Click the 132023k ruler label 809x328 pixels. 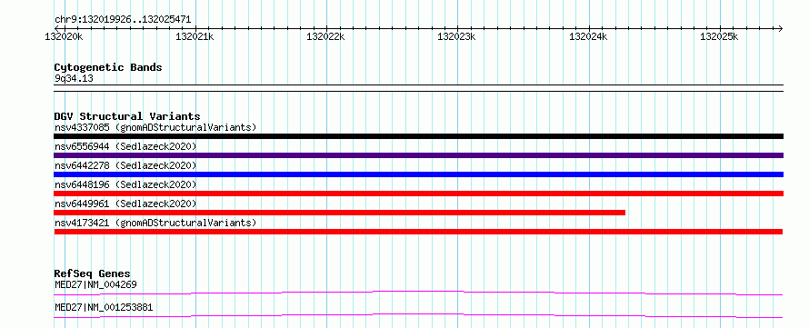pyautogui.click(x=456, y=37)
